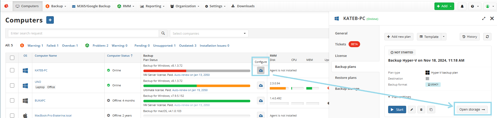Start the Hyper-V backup plan
The width and height of the screenshot is (497, 118).
click(x=397, y=110)
